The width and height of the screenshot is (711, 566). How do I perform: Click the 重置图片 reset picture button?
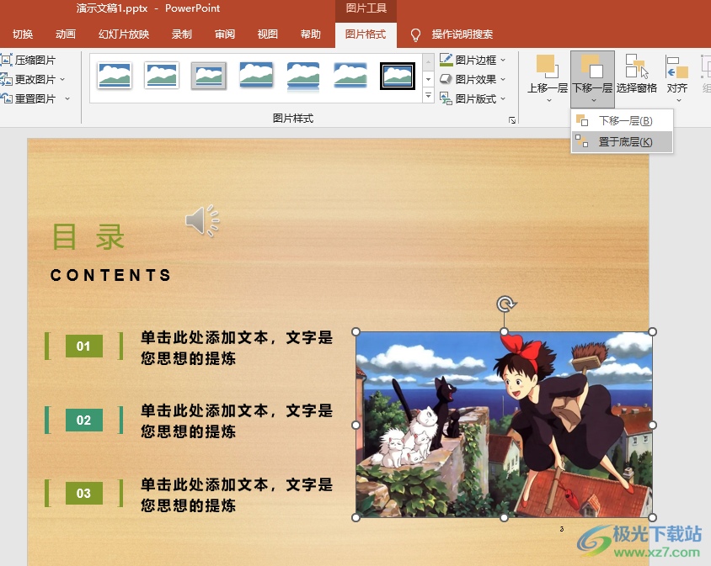pyautogui.click(x=28, y=98)
